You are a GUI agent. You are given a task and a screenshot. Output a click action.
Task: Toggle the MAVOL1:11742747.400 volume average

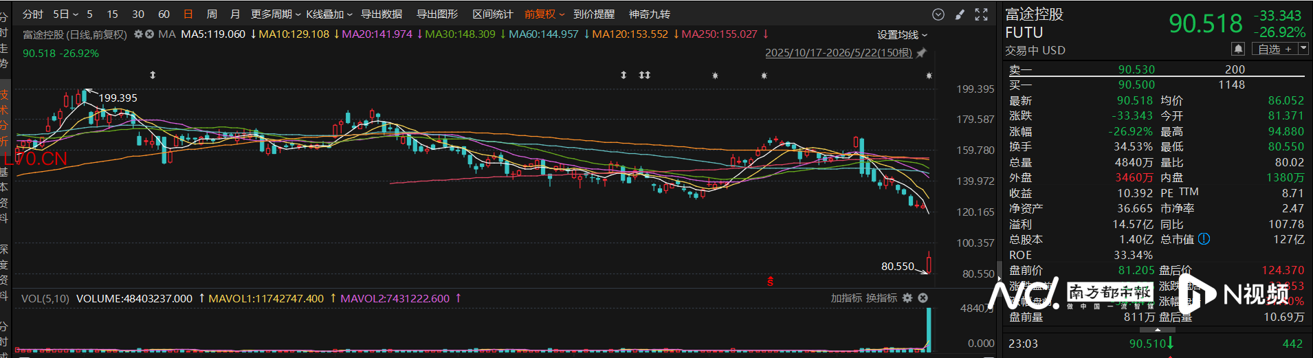tap(266, 298)
